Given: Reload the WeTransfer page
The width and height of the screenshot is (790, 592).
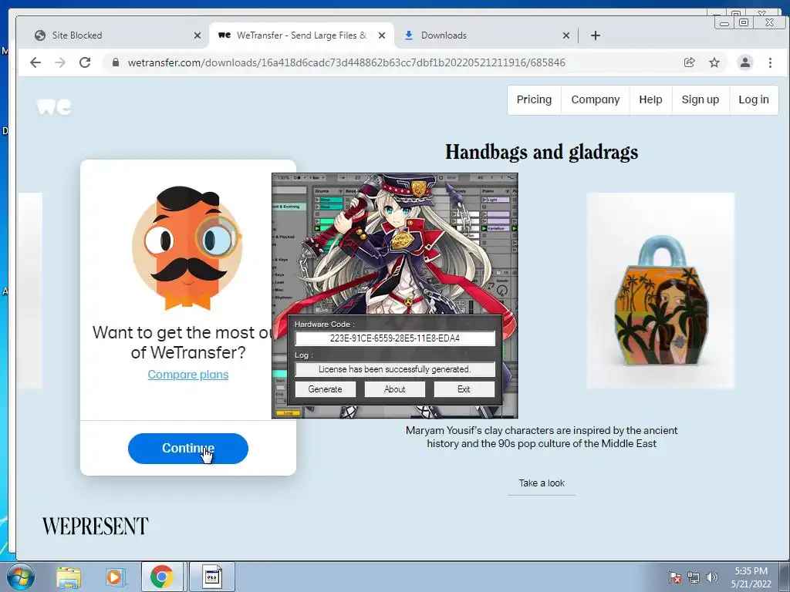Looking at the screenshot, I should (85, 62).
